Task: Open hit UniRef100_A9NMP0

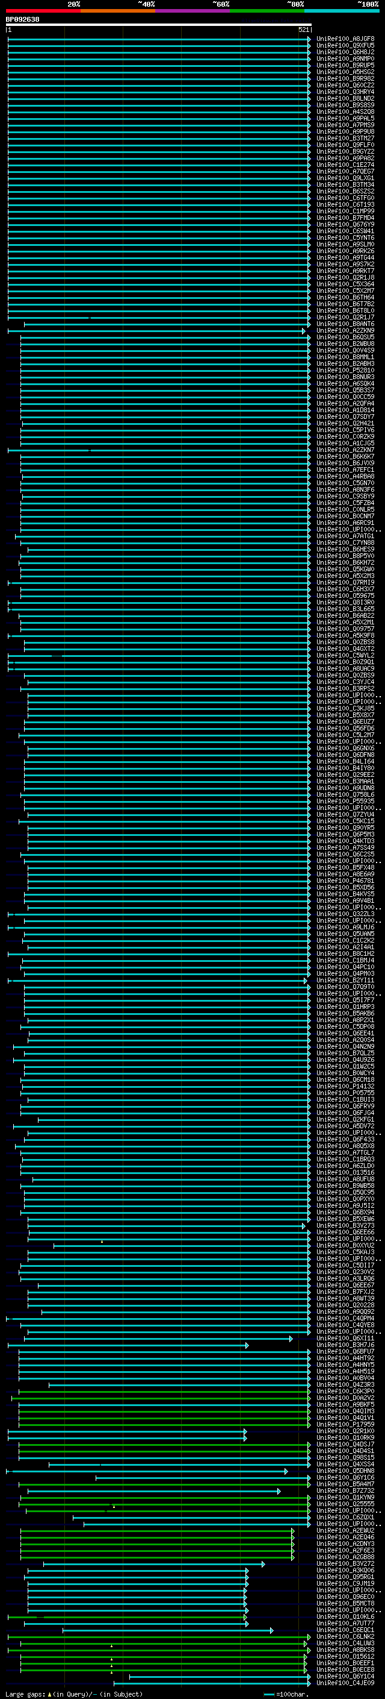Action: (345, 58)
